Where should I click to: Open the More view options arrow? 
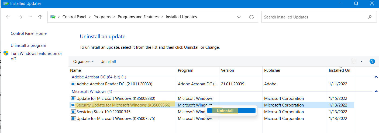tap(362, 61)
